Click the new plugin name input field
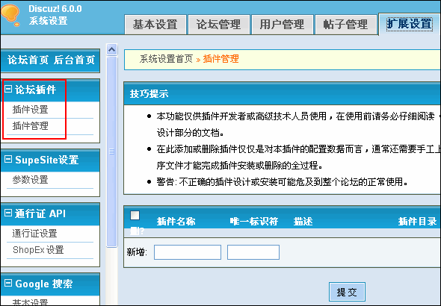Screen dimensions: 441x306 188,252
